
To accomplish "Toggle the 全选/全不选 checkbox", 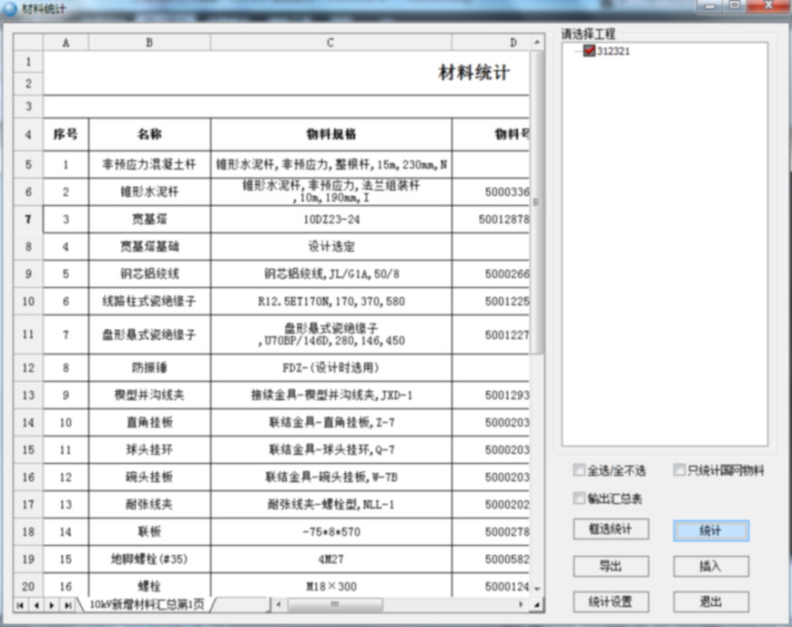I will click(x=579, y=470).
